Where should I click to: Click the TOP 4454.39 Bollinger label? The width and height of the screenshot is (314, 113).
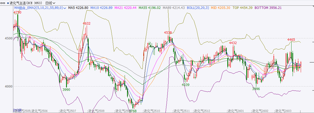[242, 8]
